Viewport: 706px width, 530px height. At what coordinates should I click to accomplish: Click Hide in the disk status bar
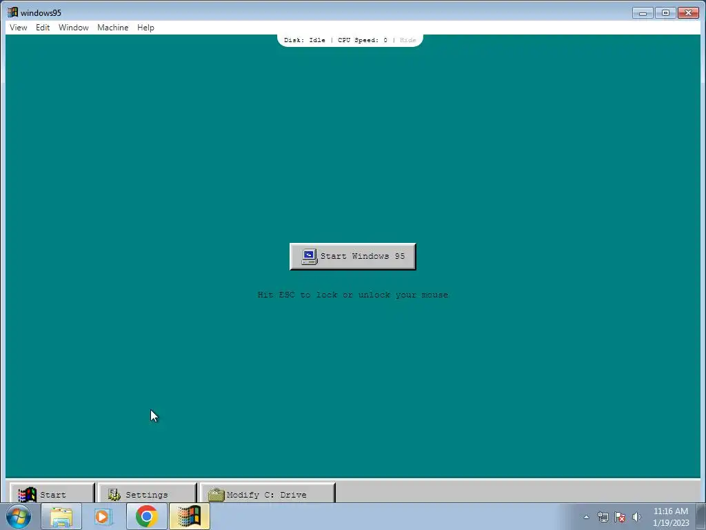(407, 40)
